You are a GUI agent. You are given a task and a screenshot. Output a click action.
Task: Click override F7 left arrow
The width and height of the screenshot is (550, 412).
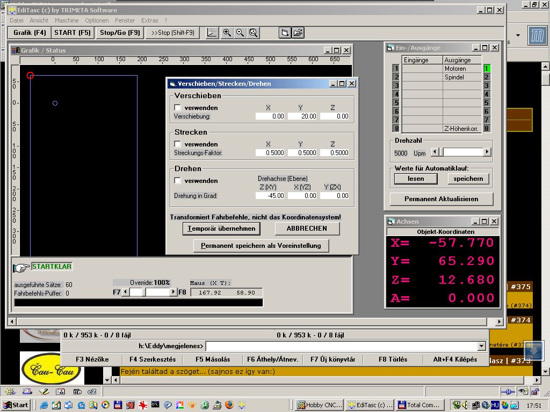[125, 292]
